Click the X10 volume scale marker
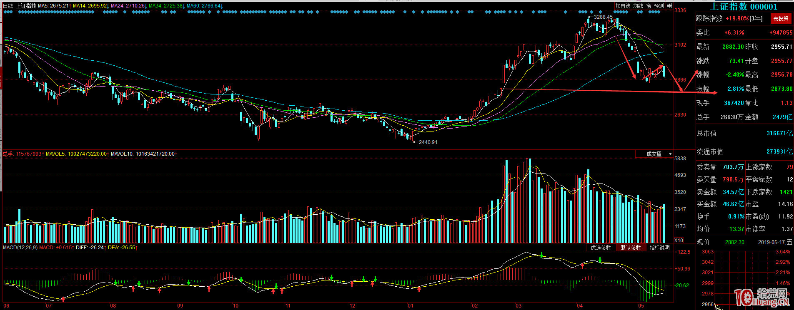794x310 pixels. (x=679, y=240)
